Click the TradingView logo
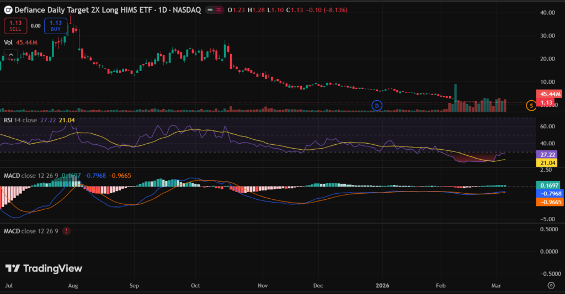The image size is (565, 294). pyautogui.click(x=44, y=268)
